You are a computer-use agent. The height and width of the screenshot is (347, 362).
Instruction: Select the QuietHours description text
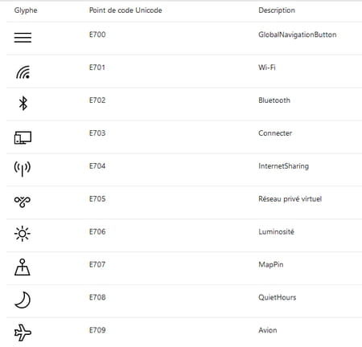[278, 297]
